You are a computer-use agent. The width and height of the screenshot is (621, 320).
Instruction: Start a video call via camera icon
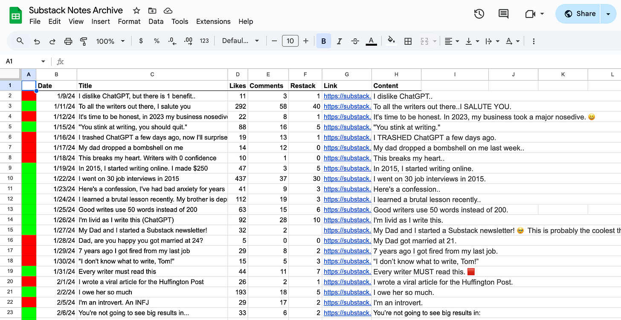pyautogui.click(x=530, y=14)
